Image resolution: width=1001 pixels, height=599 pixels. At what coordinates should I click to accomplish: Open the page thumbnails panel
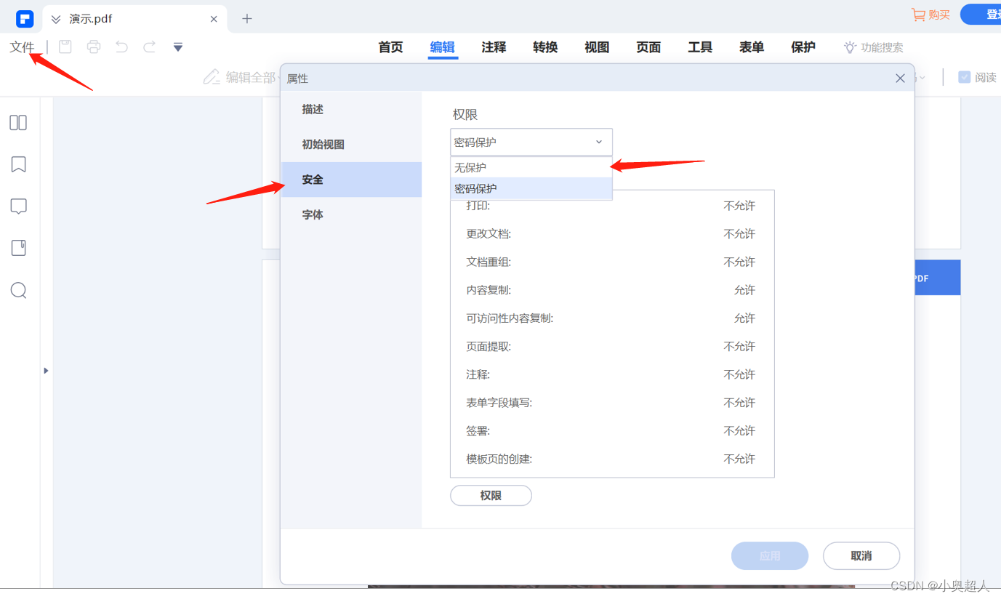coord(17,122)
